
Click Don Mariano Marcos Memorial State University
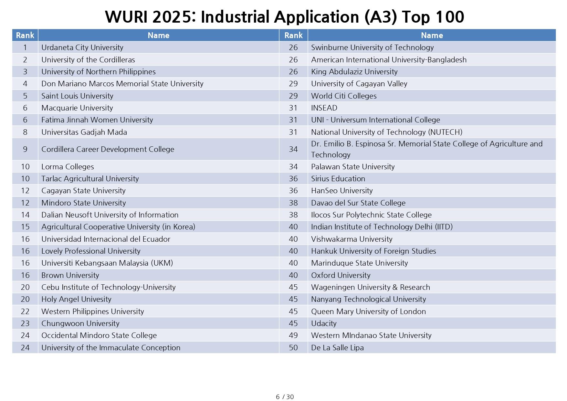point(122,84)
